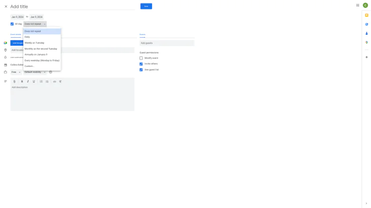The height and width of the screenshot is (208, 371).
Task: Insert a numbered list
Action: 41,82
